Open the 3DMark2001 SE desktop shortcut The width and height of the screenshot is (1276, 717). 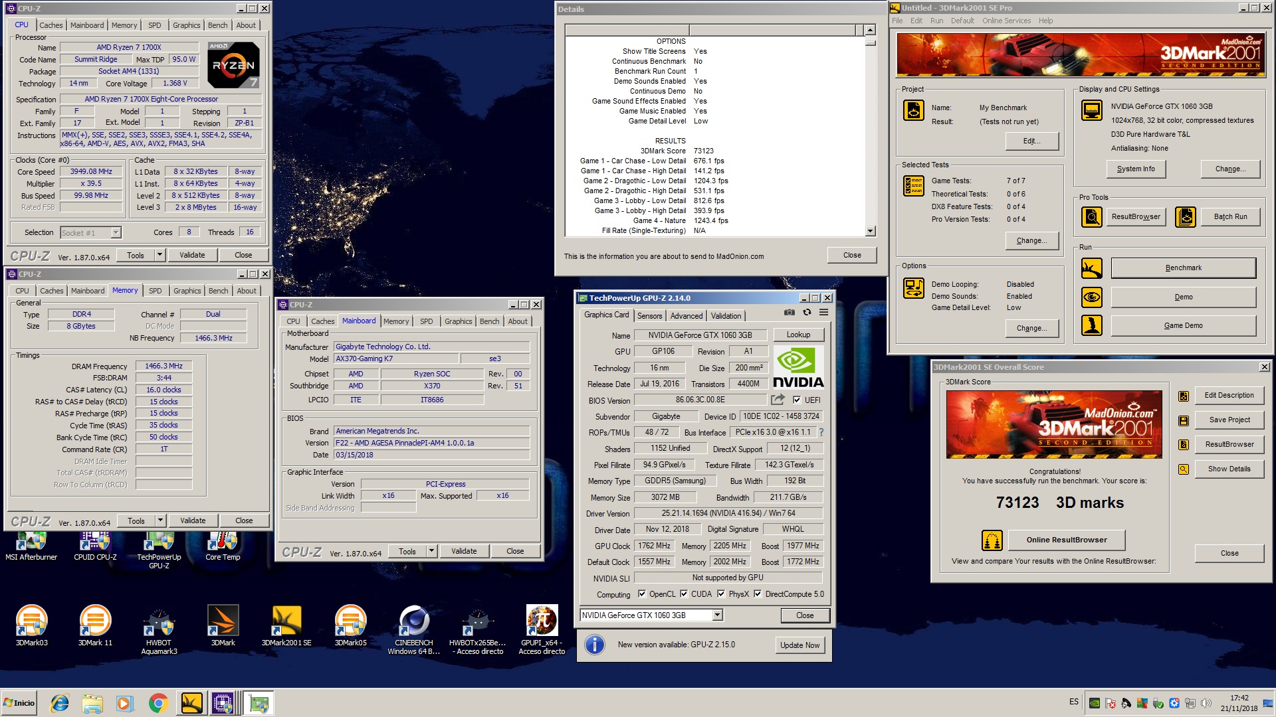pyautogui.click(x=286, y=626)
